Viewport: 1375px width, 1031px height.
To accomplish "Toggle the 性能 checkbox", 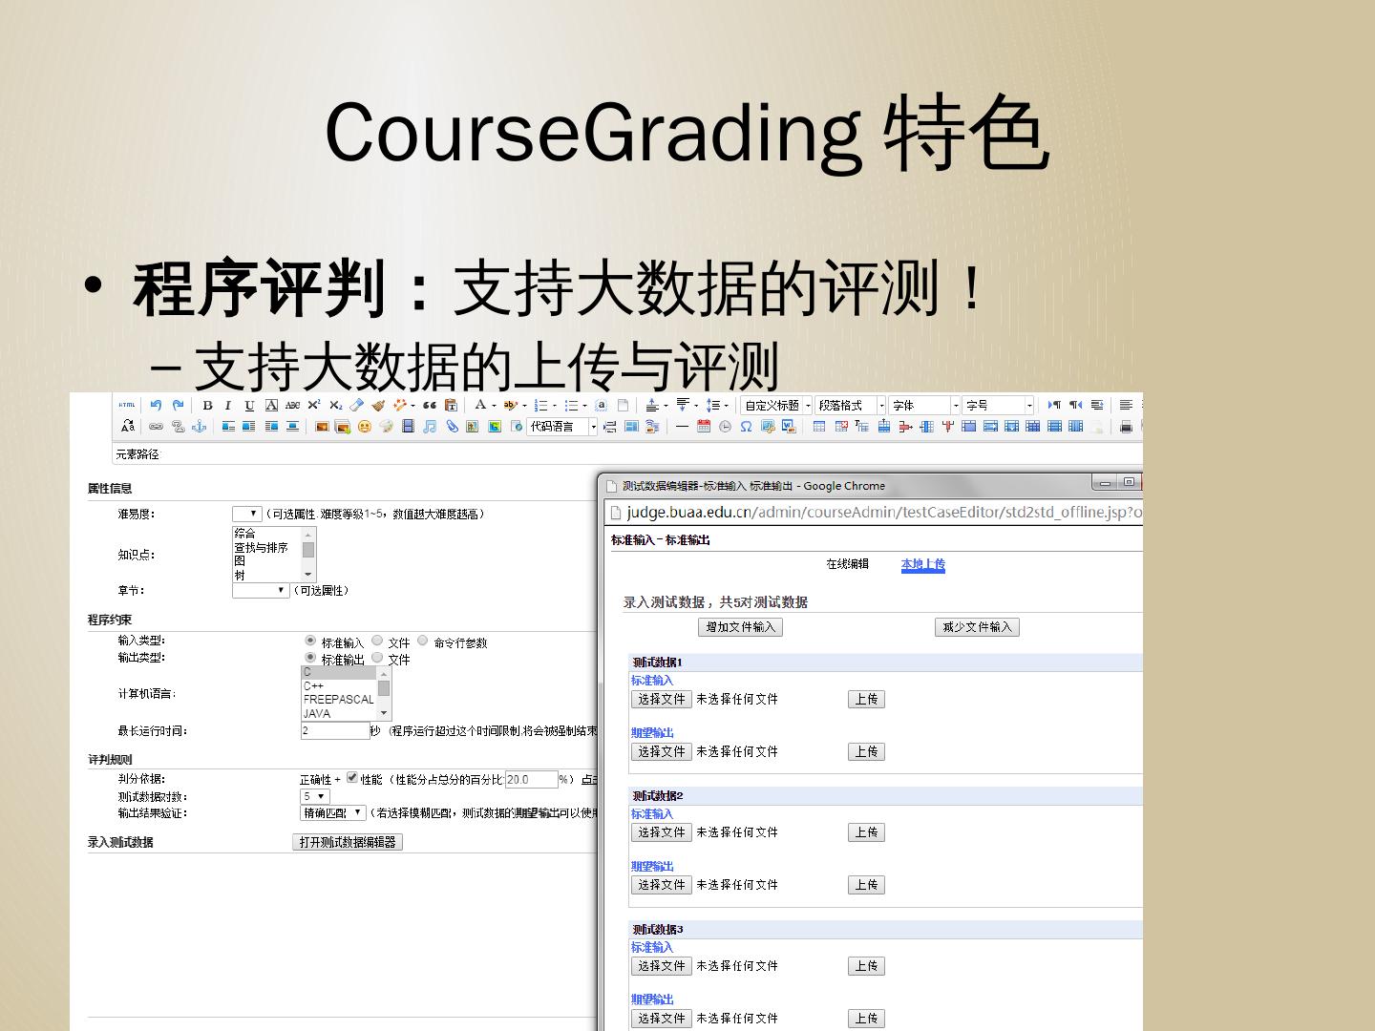I will tap(352, 778).
